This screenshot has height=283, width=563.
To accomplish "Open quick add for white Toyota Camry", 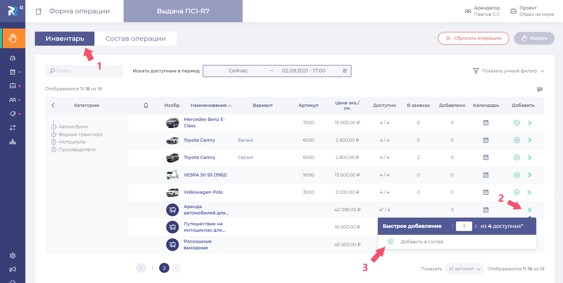I will click(530, 140).
